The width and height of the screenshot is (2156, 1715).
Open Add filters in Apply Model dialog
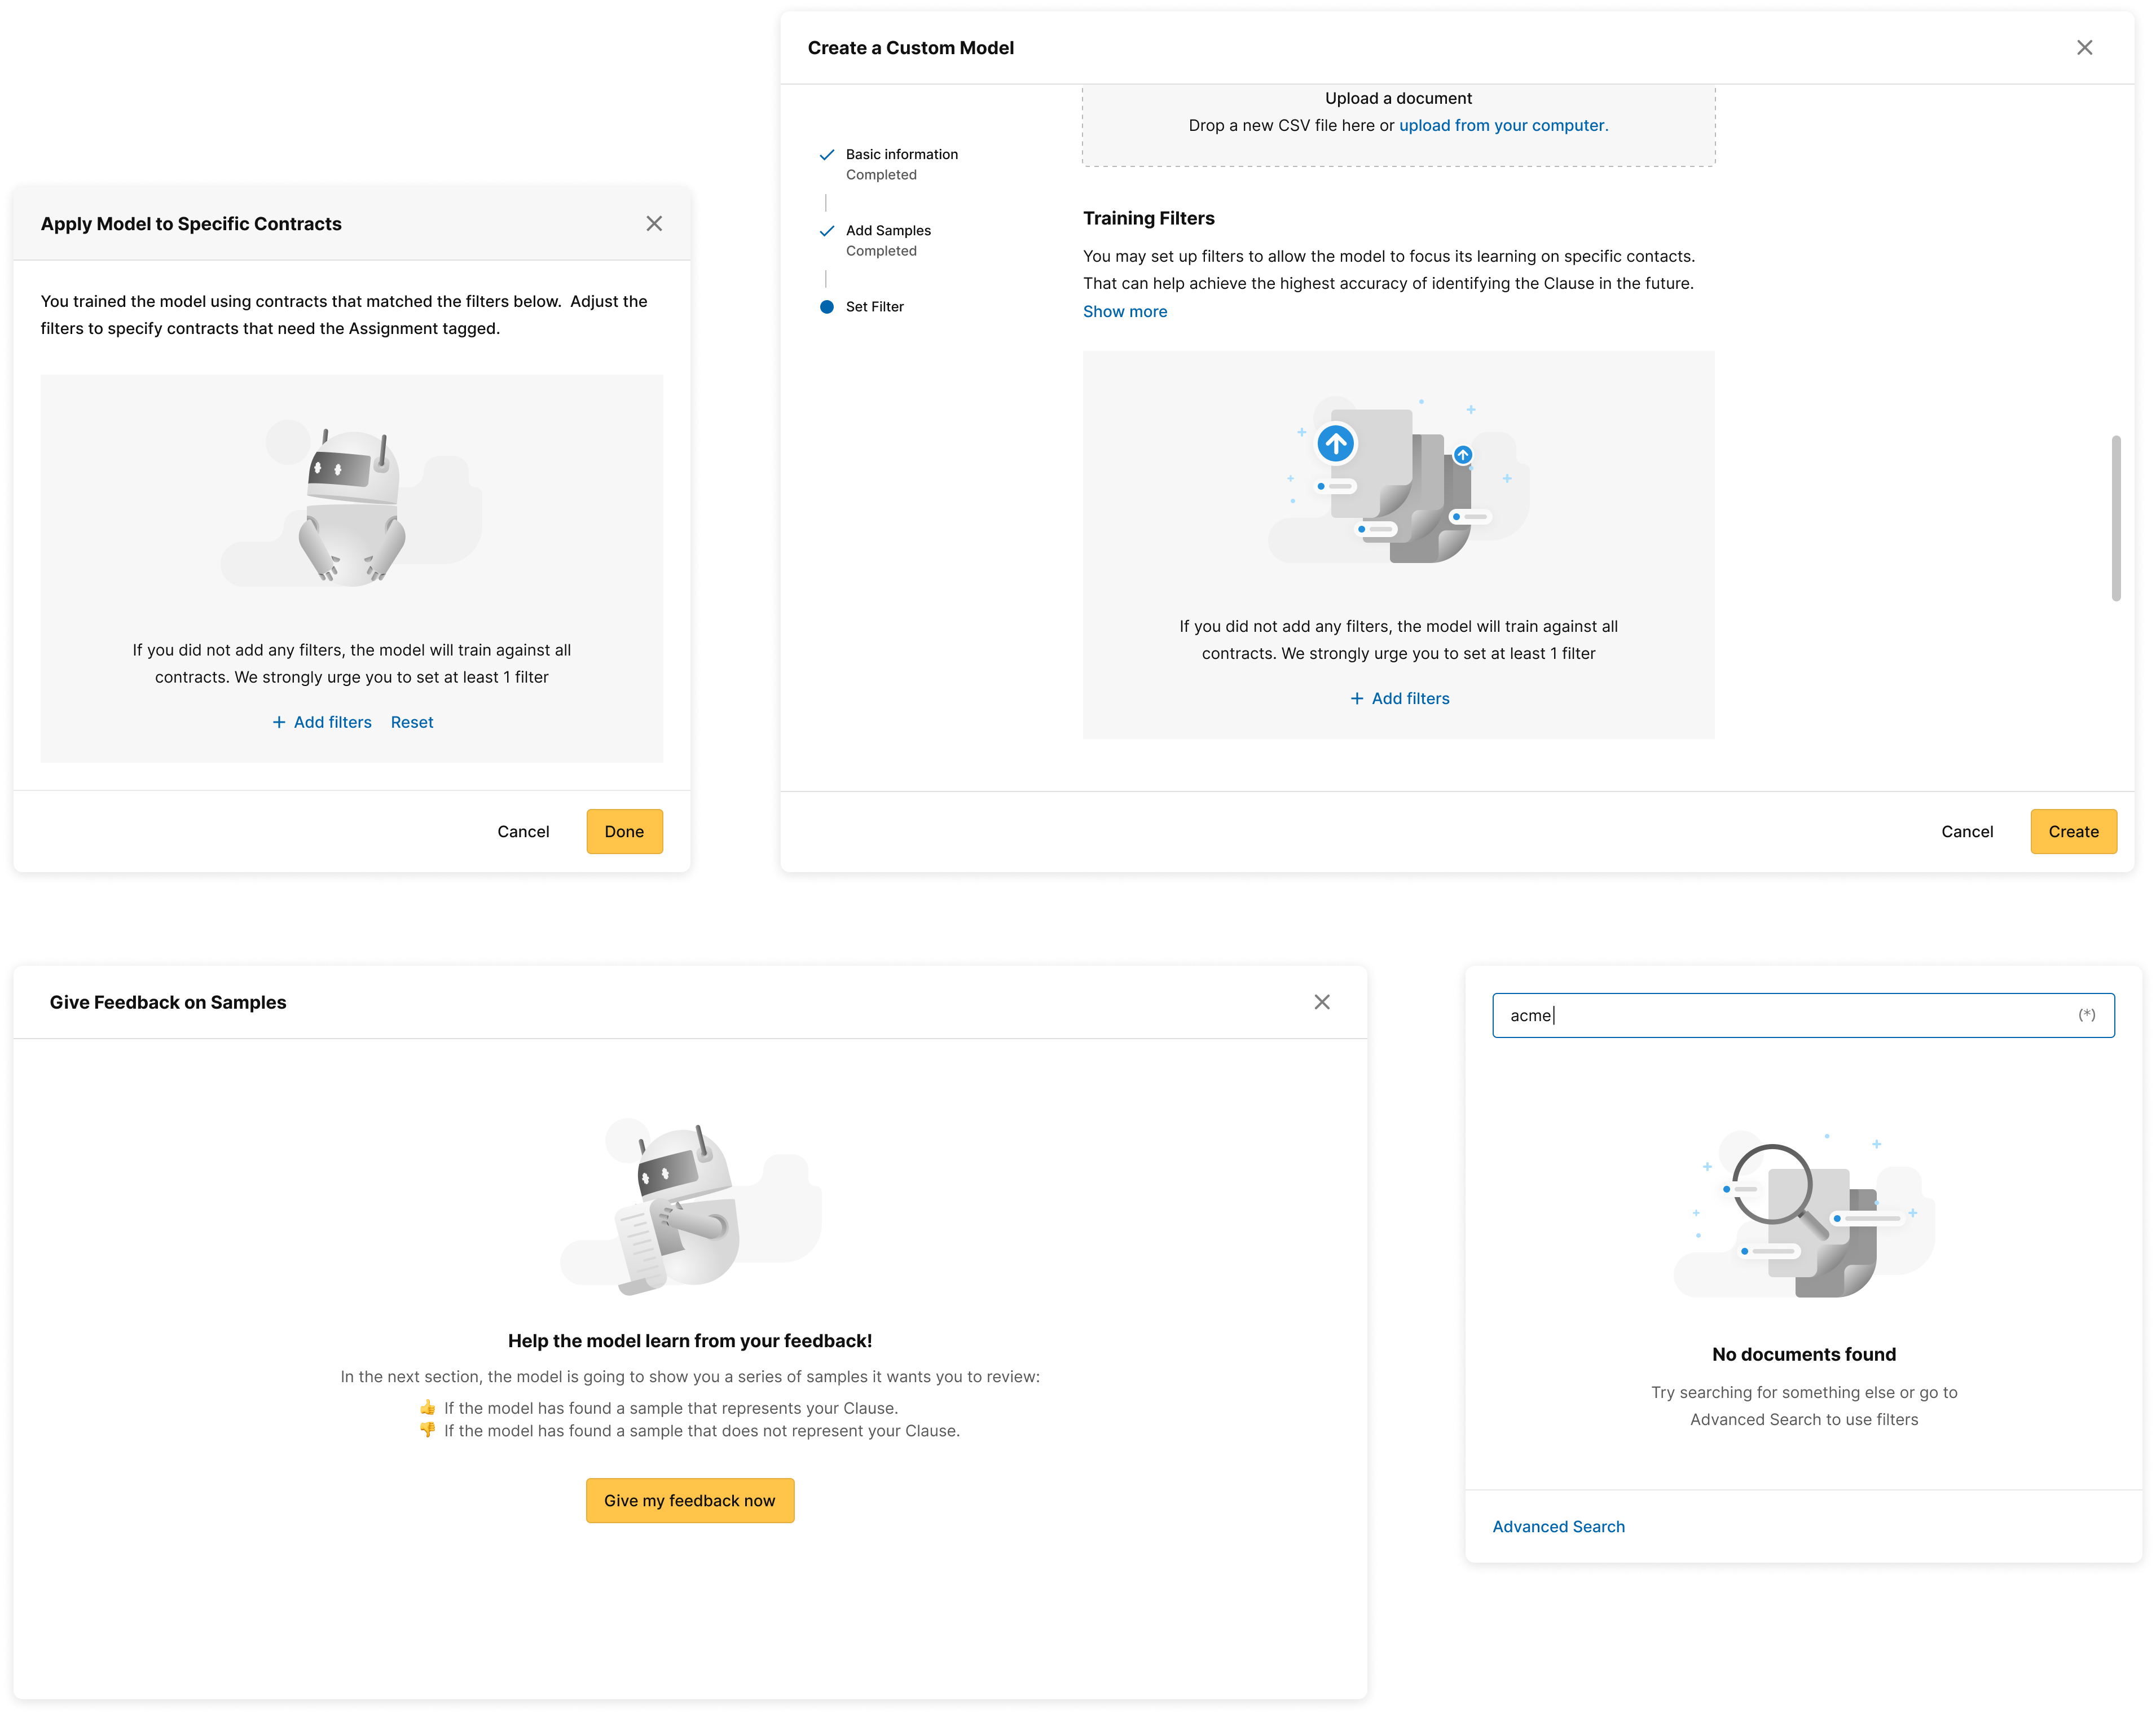pyautogui.click(x=322, y=722)
